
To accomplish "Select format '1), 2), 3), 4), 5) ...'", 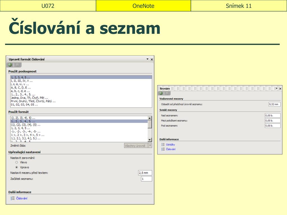I will coord(79,118).
